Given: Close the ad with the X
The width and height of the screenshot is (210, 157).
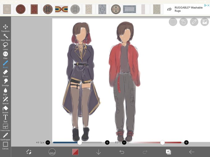Looking at the screenshot, I should [208, 5].
